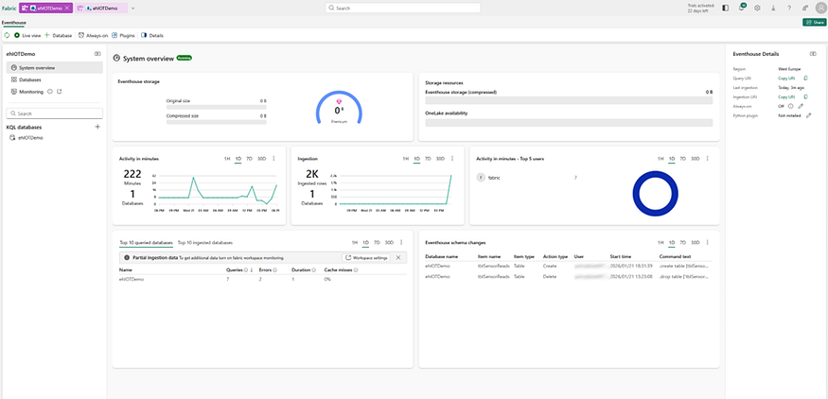Open the Always-on toolbar option
The width and height of the screenshot is (828, 399).
[x=94, y=35]
